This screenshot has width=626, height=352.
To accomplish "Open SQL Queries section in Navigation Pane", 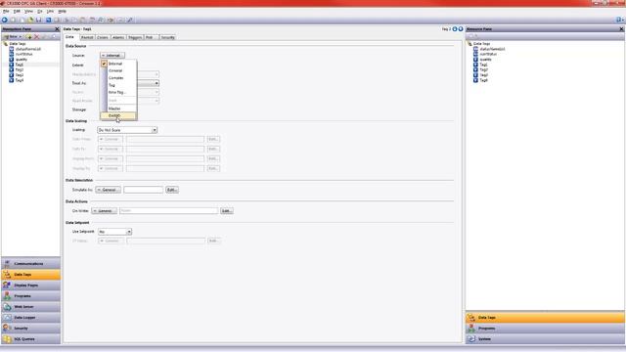I will [x=30, y=339].
